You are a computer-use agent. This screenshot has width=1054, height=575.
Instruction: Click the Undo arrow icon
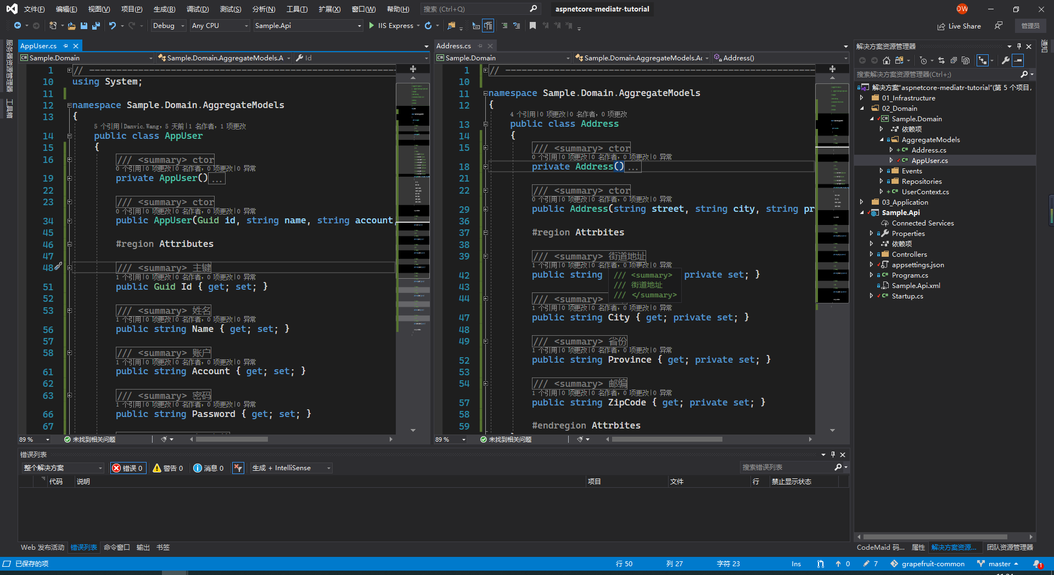tap(113, 26)
